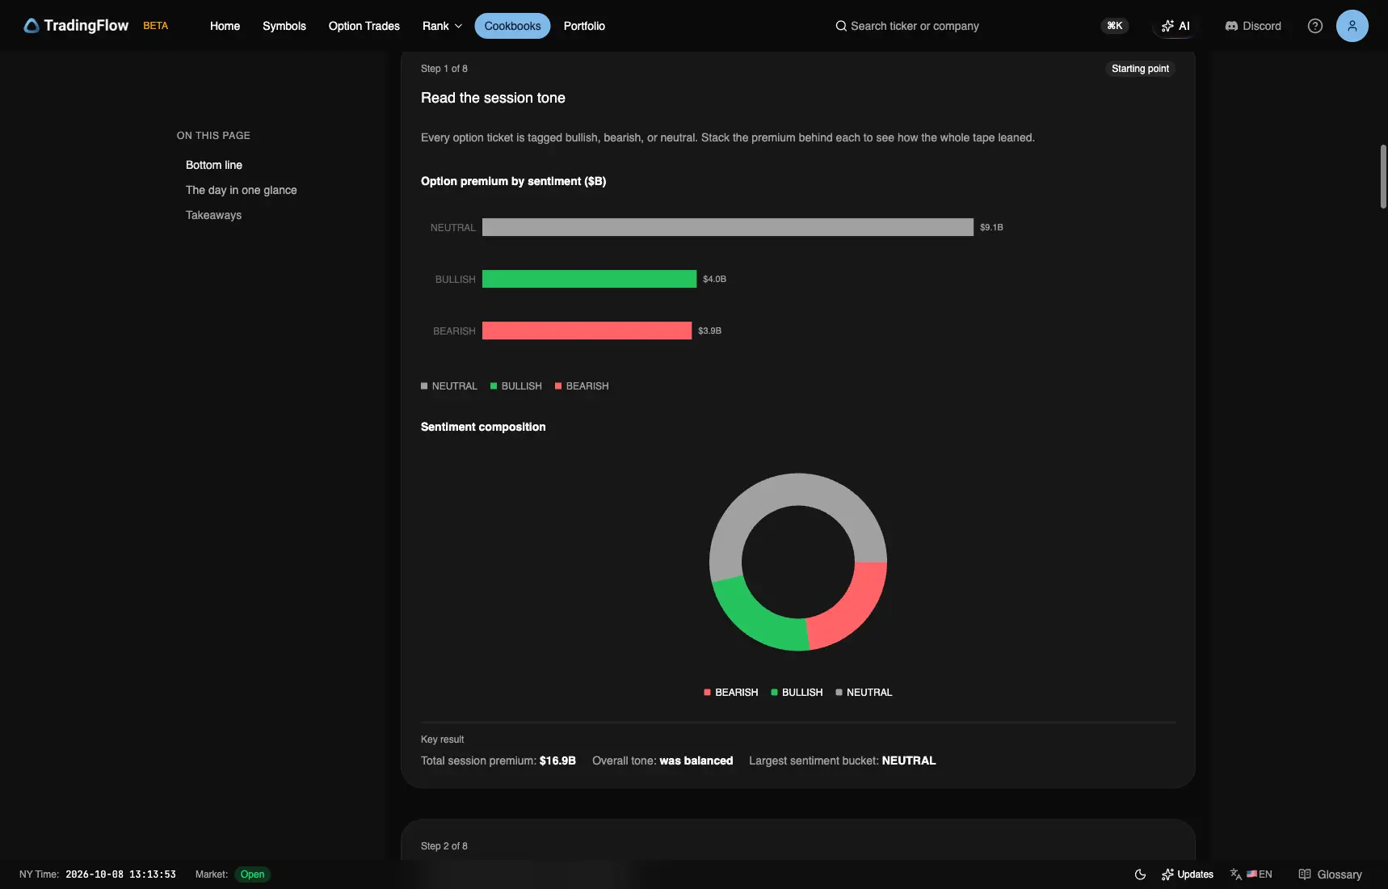The image size is (1388, 889).
Task: Click the TradingFlow logo icon
Action: tap(32, 26)
